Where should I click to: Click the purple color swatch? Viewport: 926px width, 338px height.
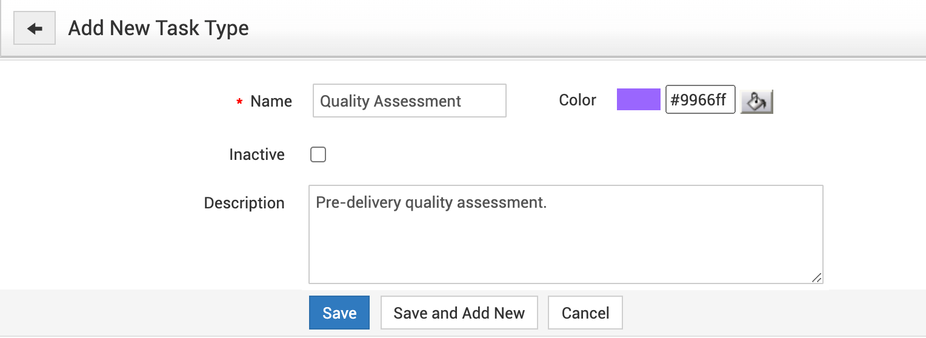[638, 100]
